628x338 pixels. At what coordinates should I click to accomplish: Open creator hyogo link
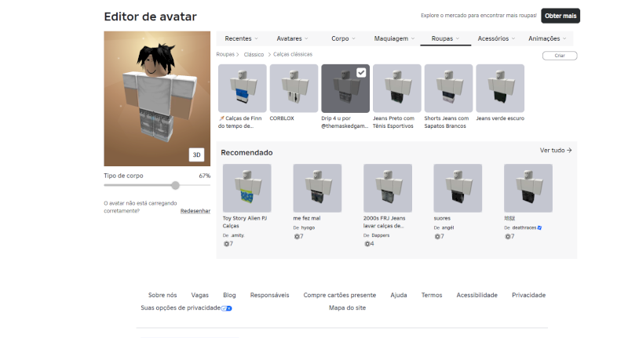pyautogui.click(x=308, y=227)
